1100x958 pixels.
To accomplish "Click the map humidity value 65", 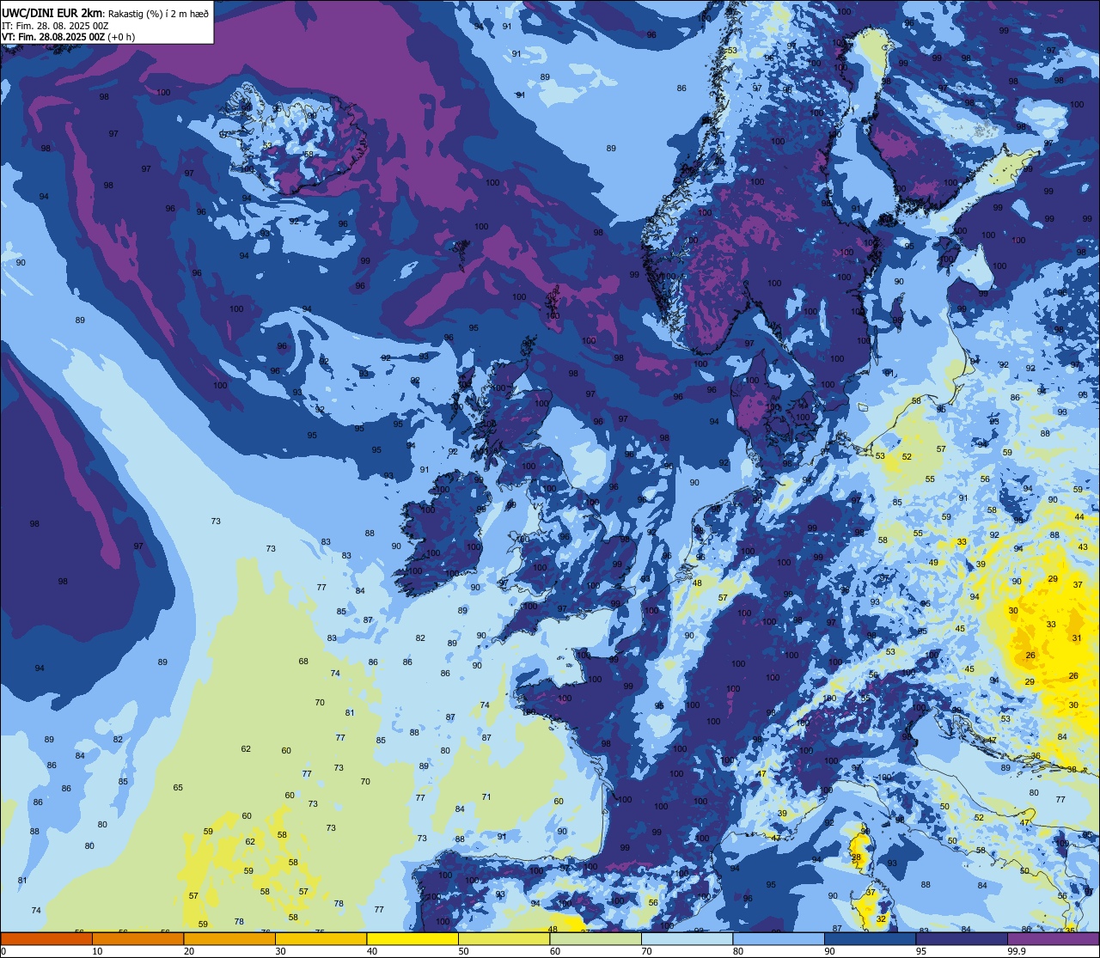I will click(178, 787).
